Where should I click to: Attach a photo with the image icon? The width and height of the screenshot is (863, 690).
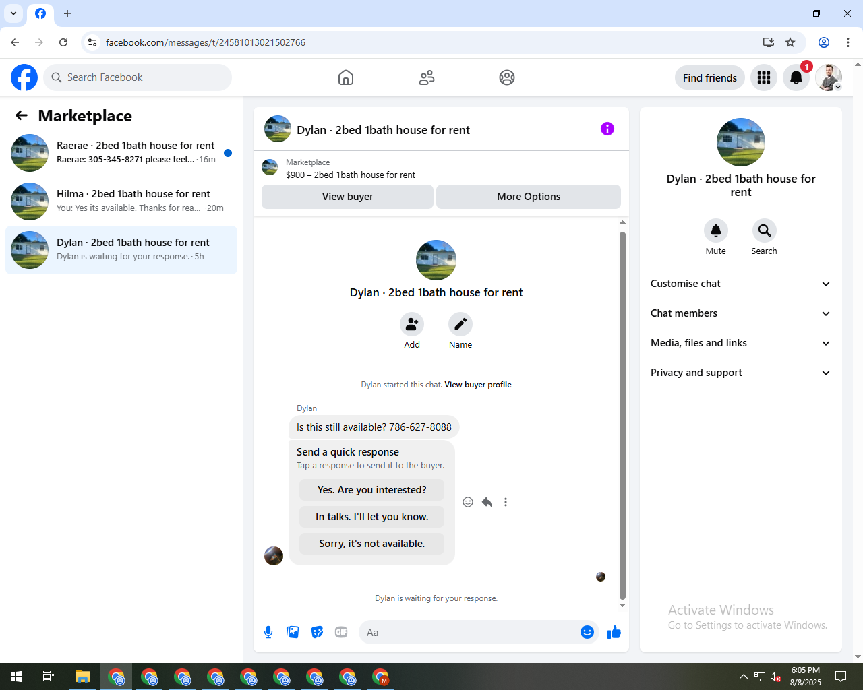(x=293, y=632)
